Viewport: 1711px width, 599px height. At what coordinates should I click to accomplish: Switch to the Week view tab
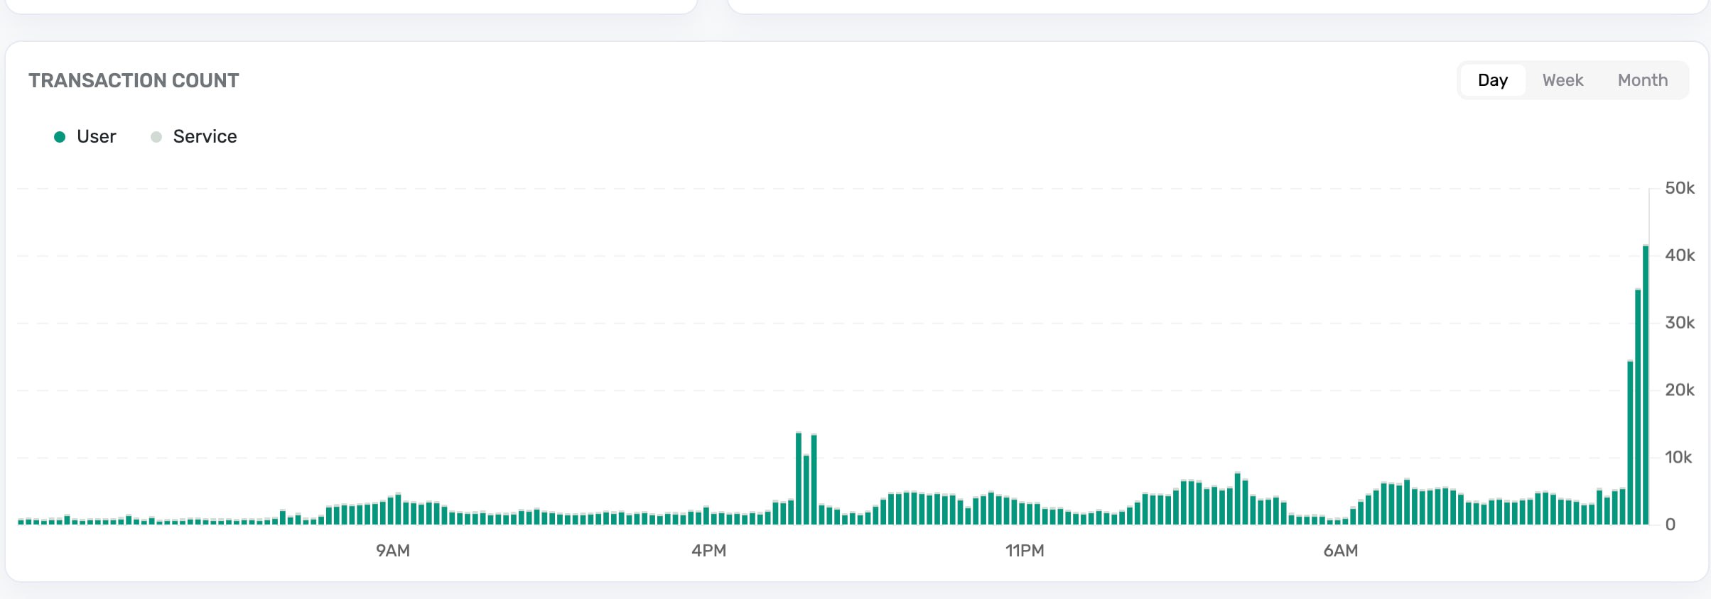coord(1562,80)
